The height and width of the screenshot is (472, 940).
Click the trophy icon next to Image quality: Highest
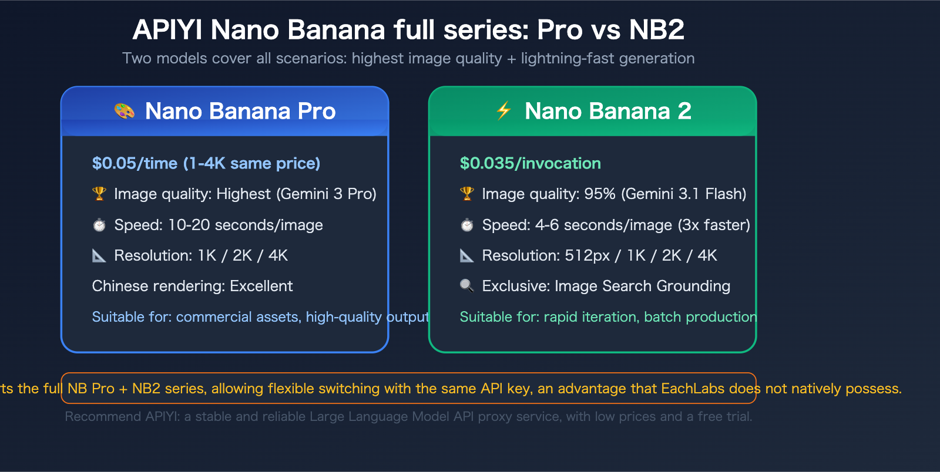coord(99,194)
